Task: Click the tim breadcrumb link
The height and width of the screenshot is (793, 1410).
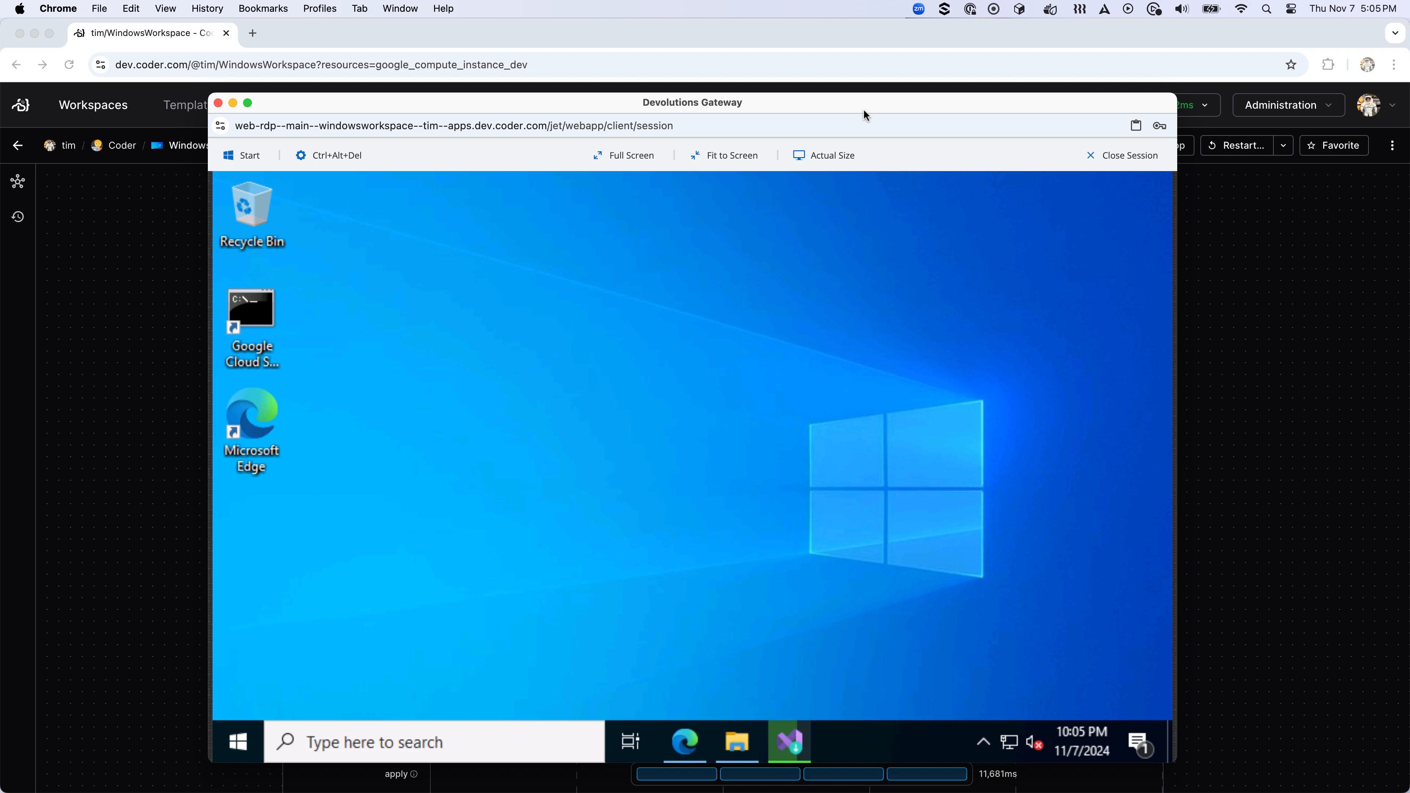Action: 59,146
